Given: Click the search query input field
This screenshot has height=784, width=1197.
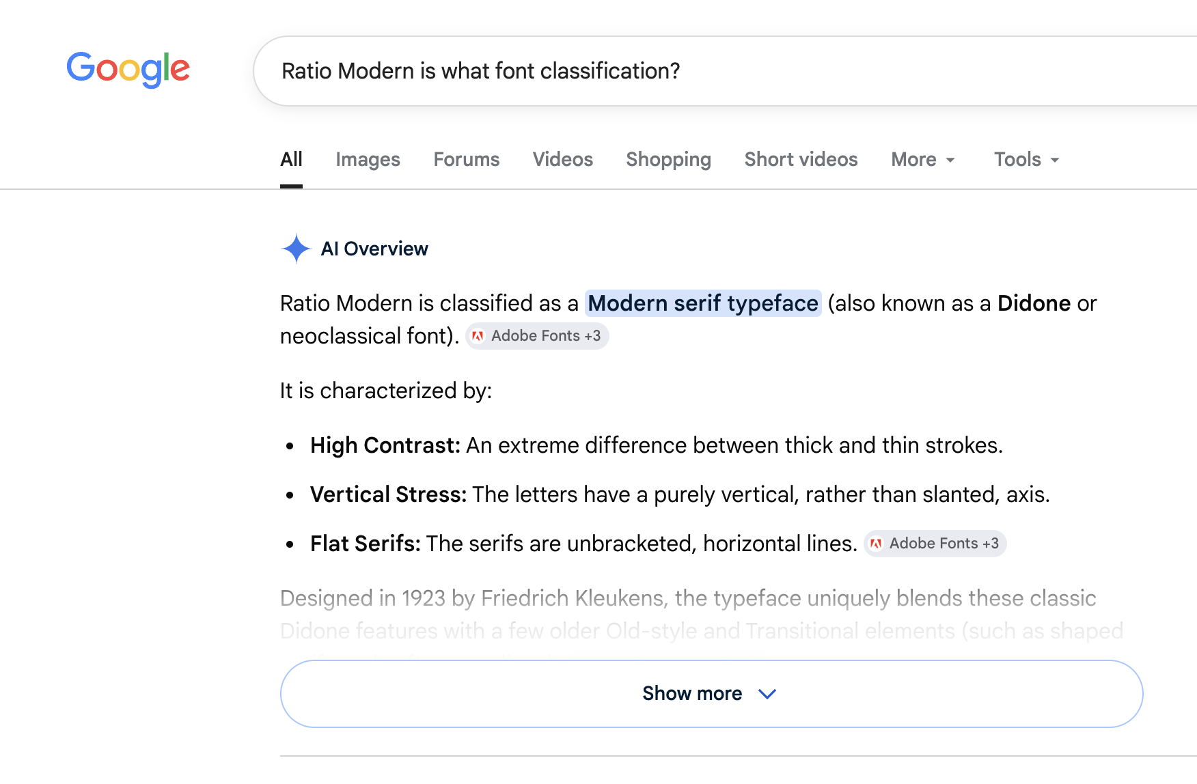Looking at the screenshot, I should point(725,71).
